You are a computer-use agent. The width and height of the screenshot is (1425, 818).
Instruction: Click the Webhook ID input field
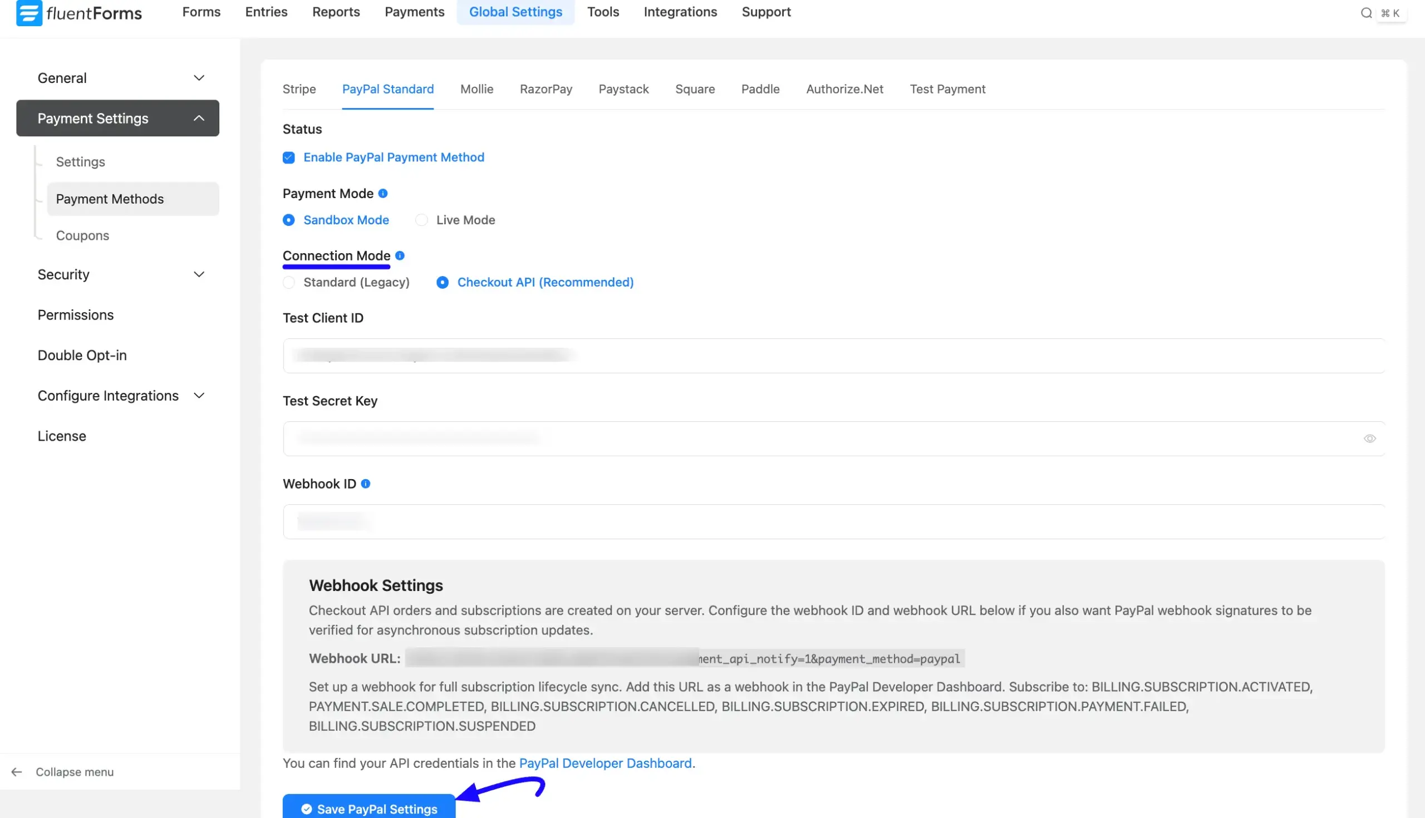coord(834,522)
